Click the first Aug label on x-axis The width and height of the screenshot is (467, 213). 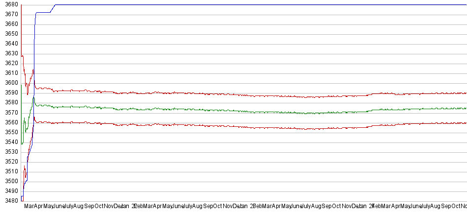pyautogui.click(x=78, y=207)
